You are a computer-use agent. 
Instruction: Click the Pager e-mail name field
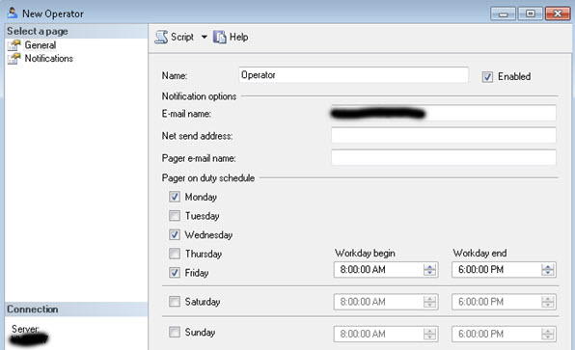point(444,157)
